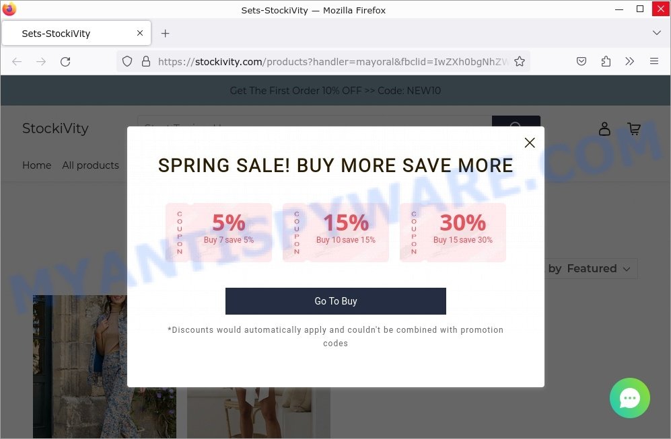671x439 pixels.
Task: Save page to Pocket
Action: (x=581, y=61)
